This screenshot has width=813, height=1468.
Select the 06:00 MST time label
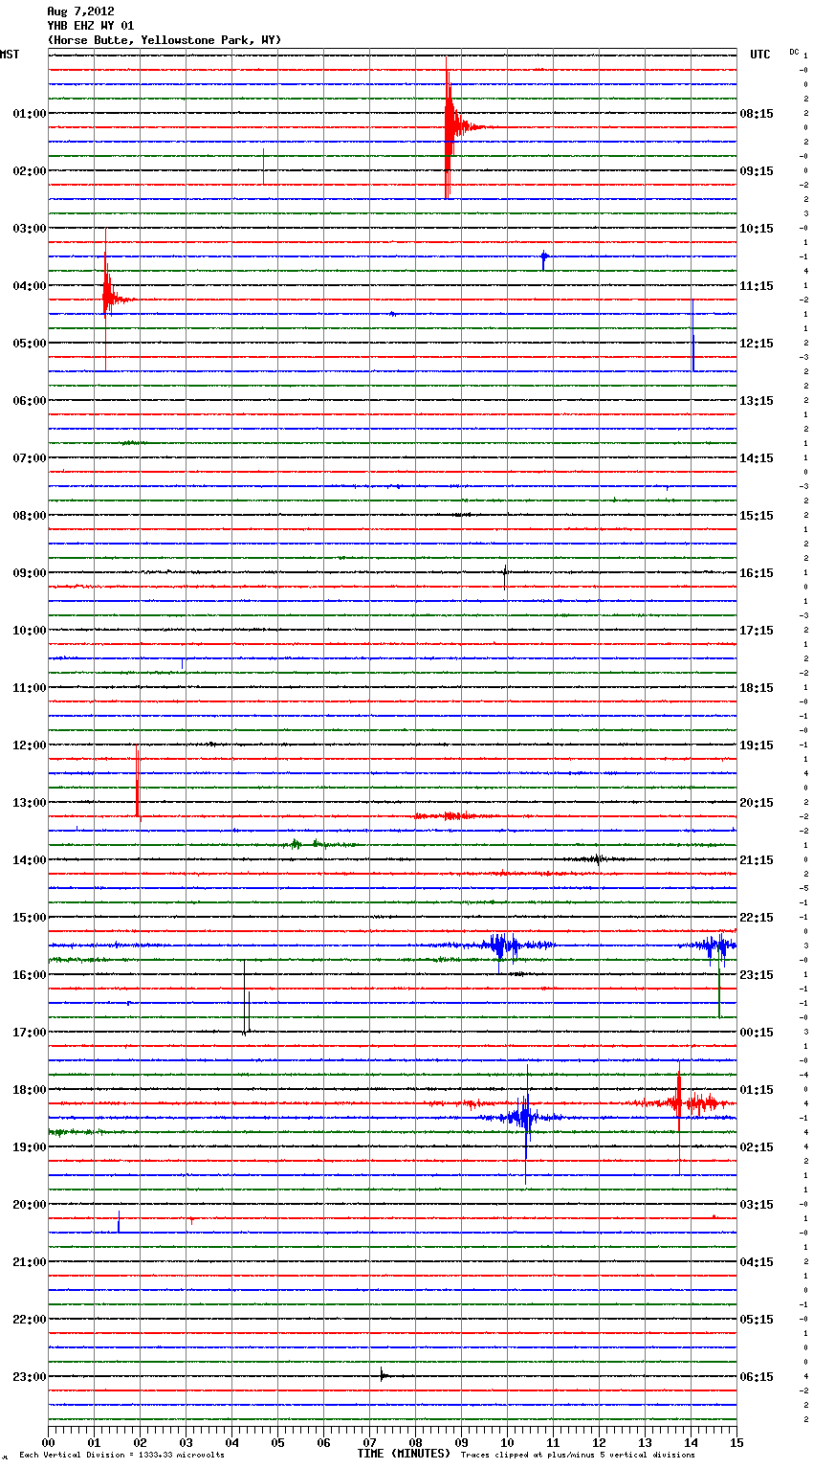click(30, 400)
